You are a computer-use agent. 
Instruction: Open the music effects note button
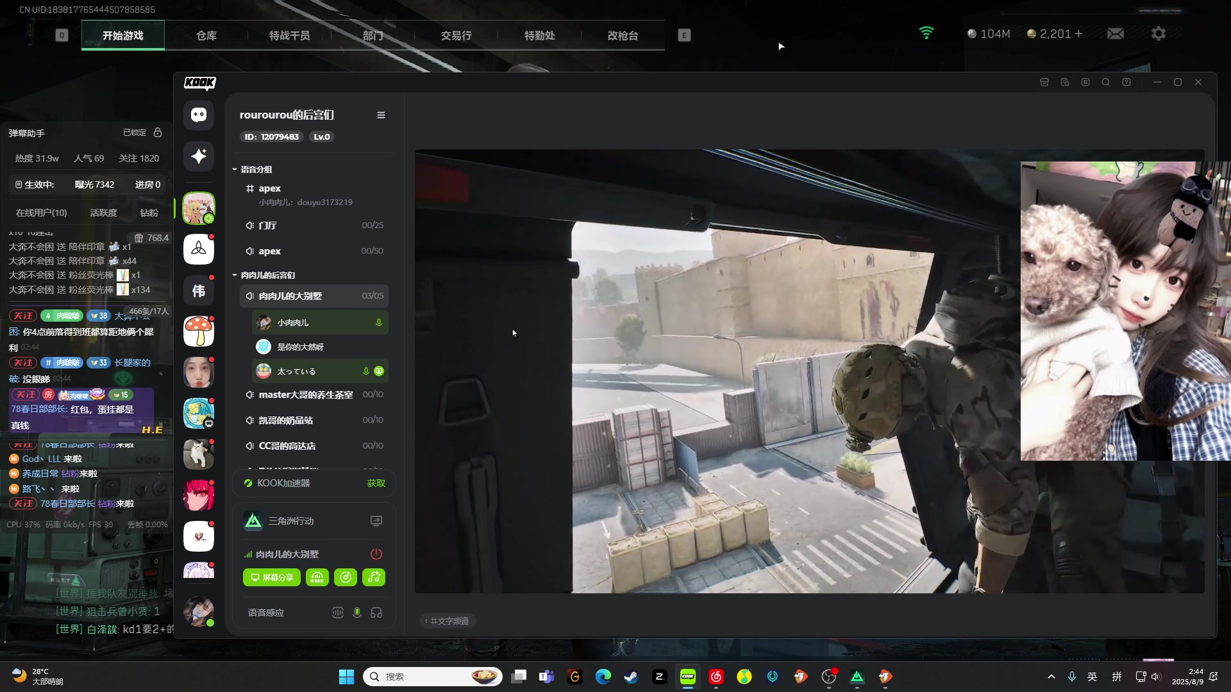click(374, 577)
